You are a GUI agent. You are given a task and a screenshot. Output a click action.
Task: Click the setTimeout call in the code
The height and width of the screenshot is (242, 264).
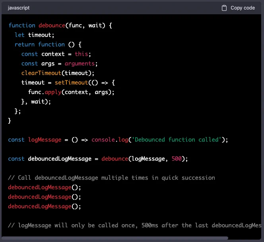point(72,83)
